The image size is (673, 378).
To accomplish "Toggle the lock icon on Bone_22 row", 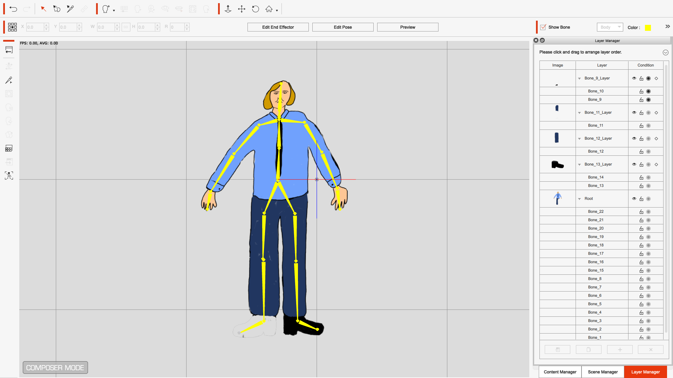I will 641,212.
